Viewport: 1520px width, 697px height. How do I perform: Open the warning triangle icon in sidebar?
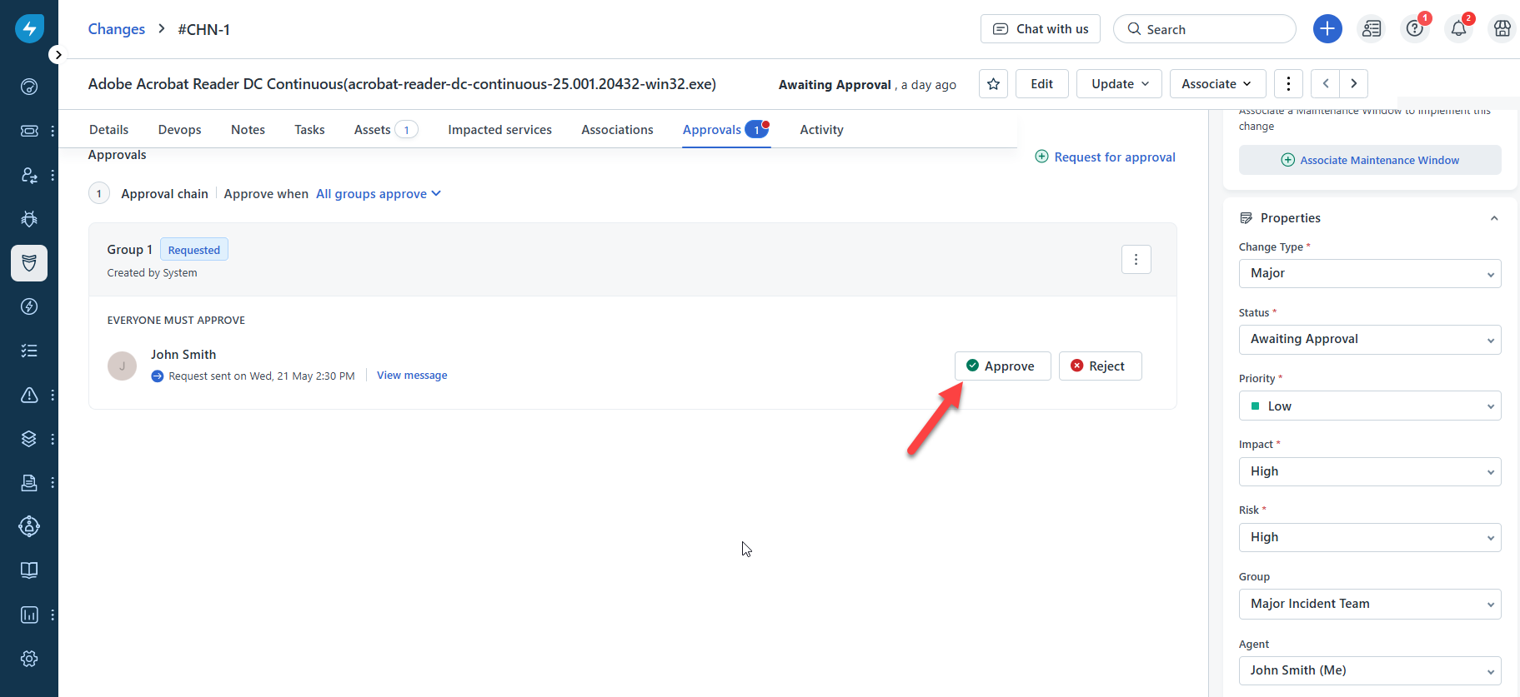tap(29, 395)
